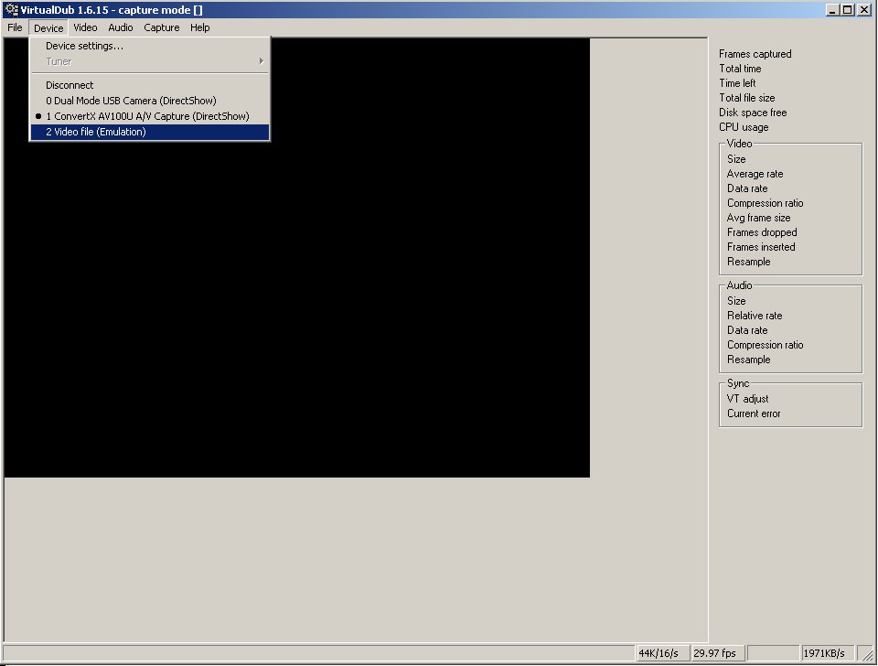Click the Relative rate label in Audio group

[755, 316]
